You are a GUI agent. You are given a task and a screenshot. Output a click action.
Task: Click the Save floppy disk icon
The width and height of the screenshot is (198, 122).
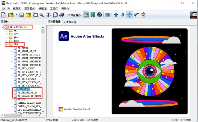click(x=22, y=15)
